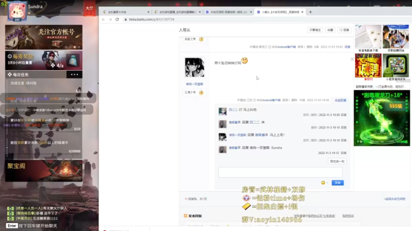Reply to the 19:12 sub-comment
Screen dimensions: 412x231
point(344,153)
